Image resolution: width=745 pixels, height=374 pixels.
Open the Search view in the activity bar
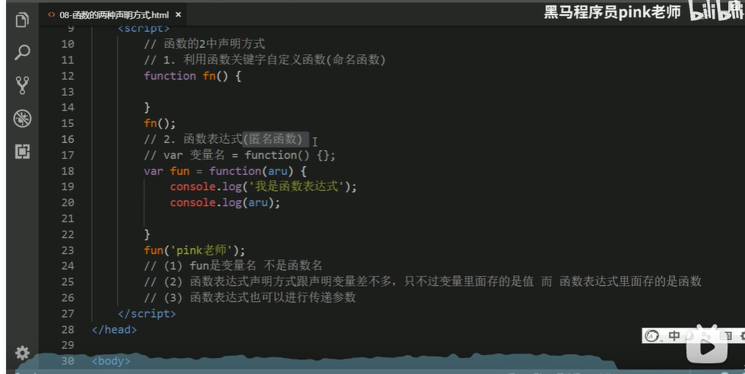point(22,52)
